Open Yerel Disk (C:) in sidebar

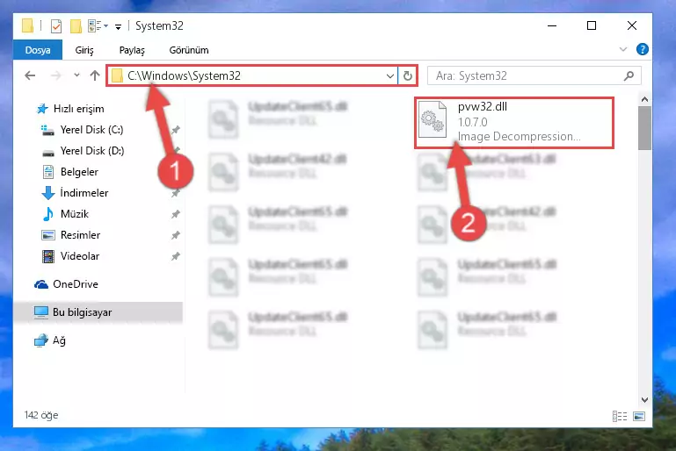click(91, 130)
